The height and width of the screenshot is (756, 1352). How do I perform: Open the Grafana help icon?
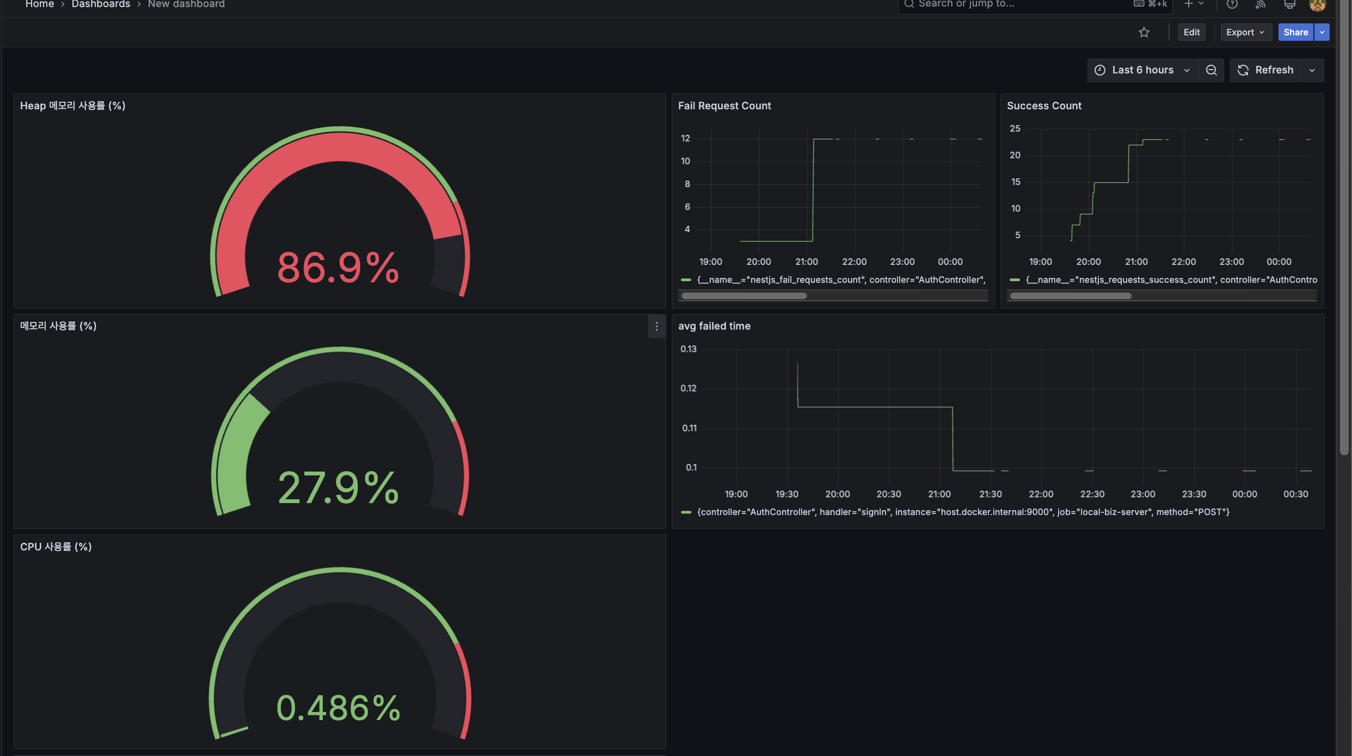pos(1232,4)
